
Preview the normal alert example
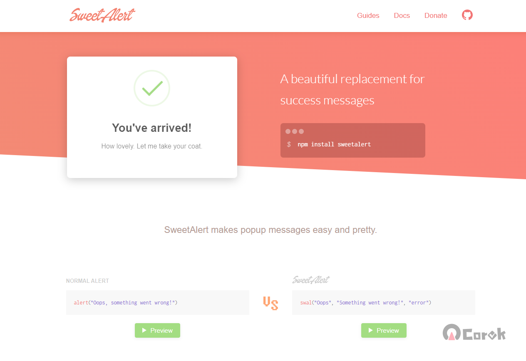(x=157, y=330)
